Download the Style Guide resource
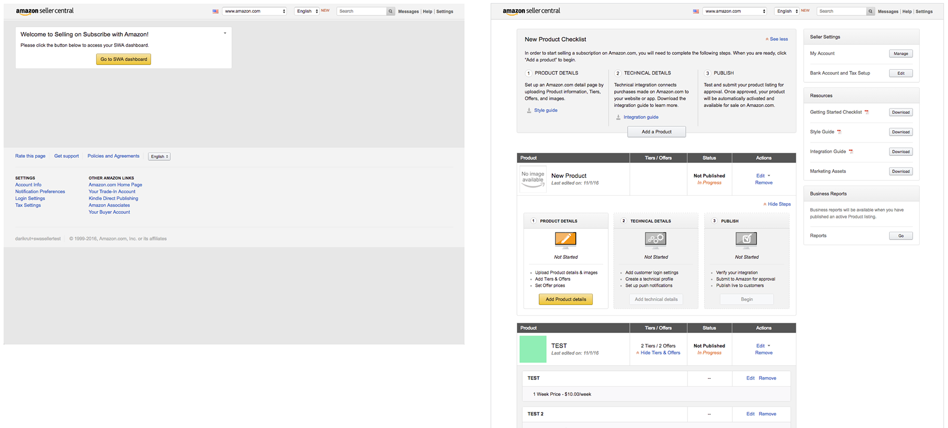 click(901, 132)
